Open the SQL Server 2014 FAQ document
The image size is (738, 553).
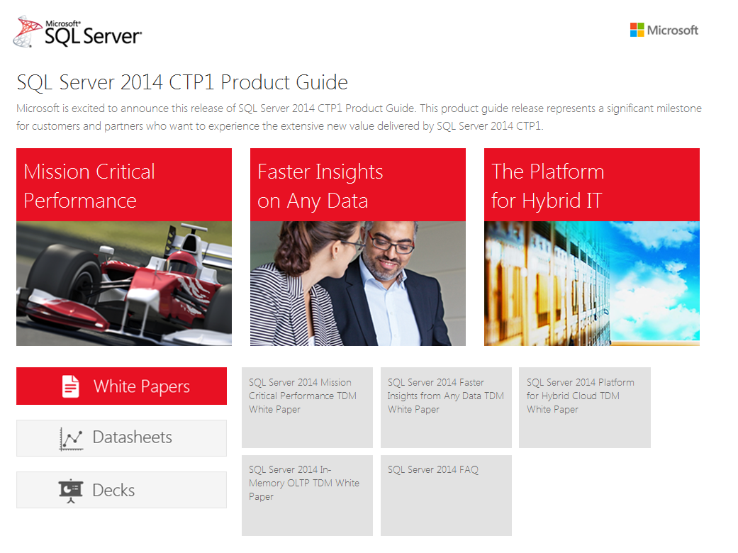[446, 495]
